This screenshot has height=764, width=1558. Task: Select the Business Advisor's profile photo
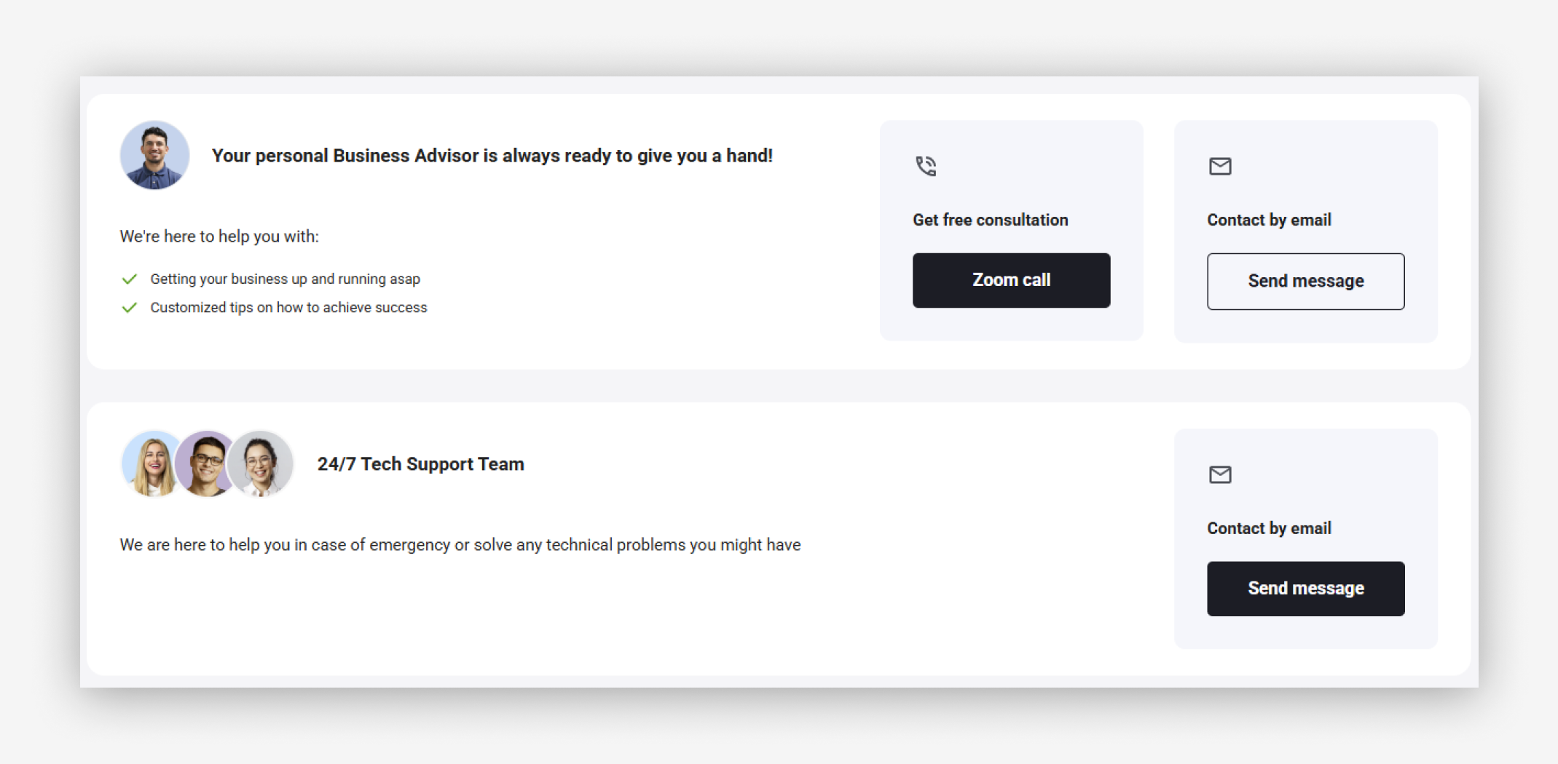[x=154, y=155]
